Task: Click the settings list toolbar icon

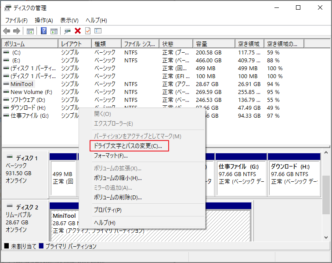Action: 98,31
